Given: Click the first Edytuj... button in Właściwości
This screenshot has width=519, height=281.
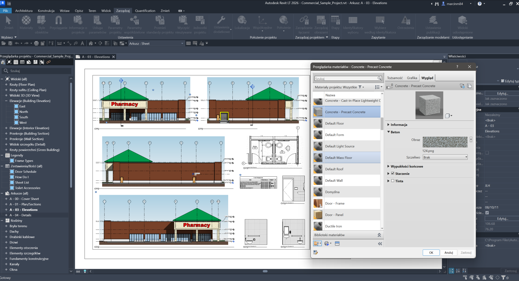Looking at the screenshot, I should point(502,93).
